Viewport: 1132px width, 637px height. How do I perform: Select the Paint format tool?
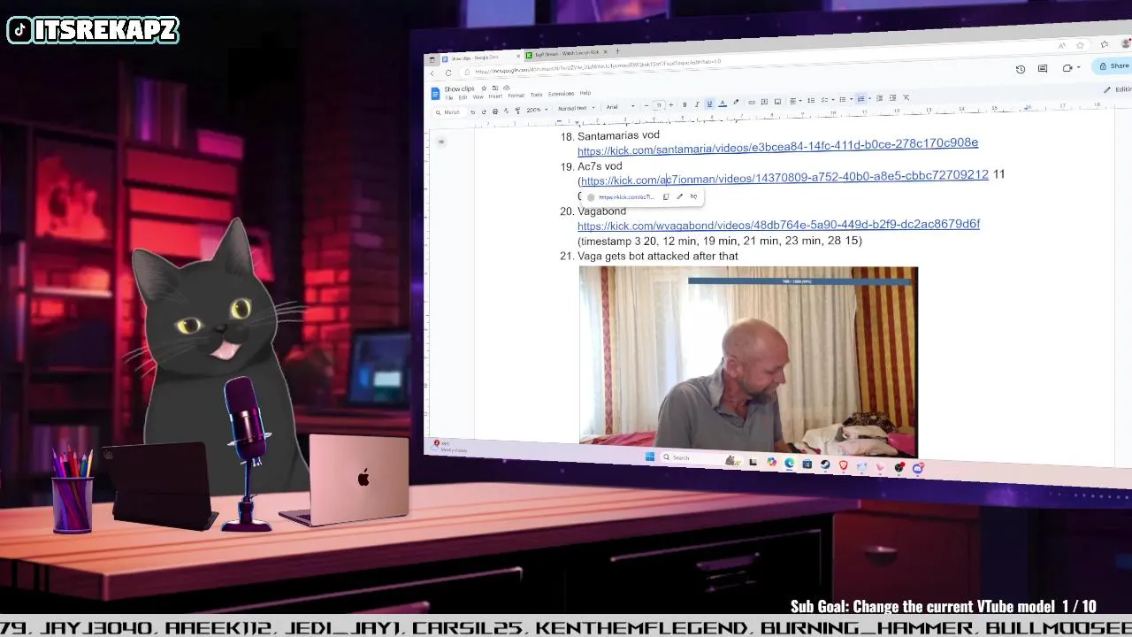pos(517,111)
